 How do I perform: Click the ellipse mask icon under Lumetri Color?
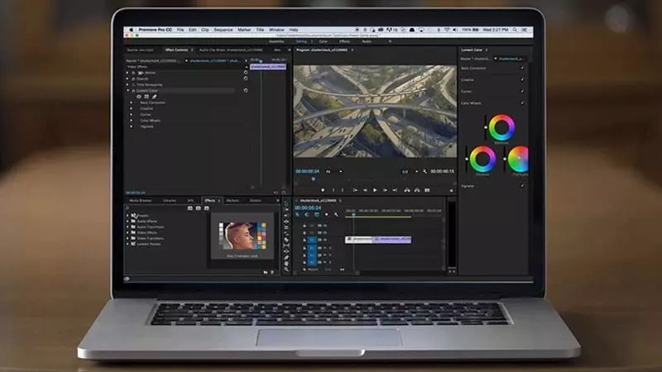[139, 97]
